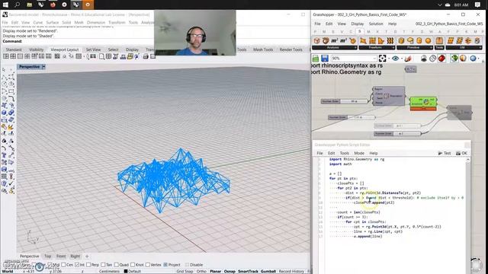Toggle Ortho in the Rhino status bar

coord(201,271)
